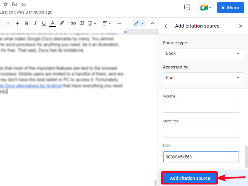Open the Accessed by Print dropdown
The height and width of the screenshot is (186, 248).
pos(203,78)
